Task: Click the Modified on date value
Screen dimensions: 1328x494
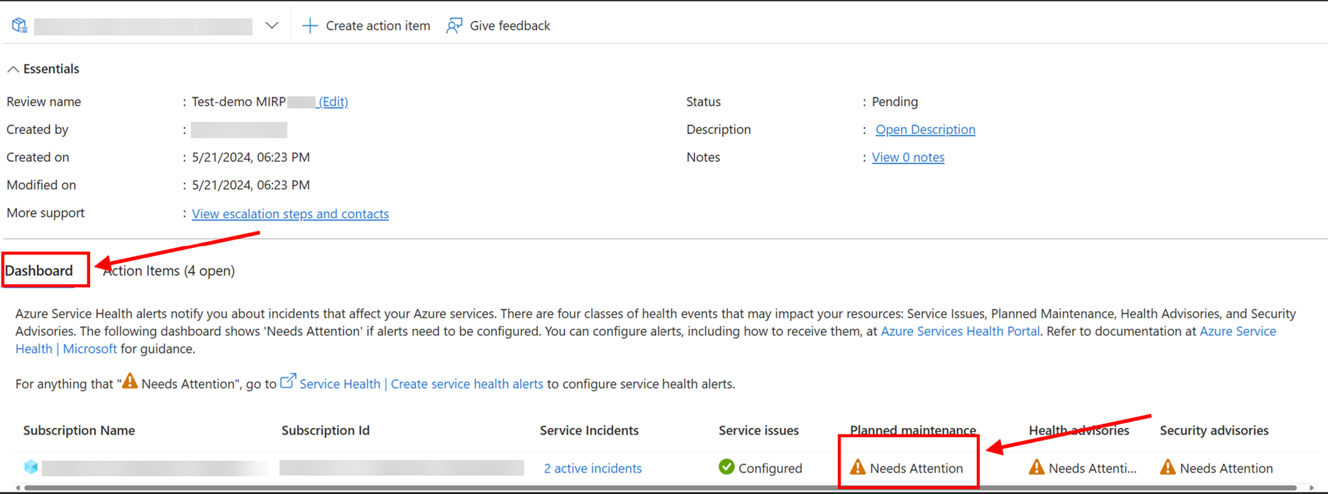Action: pyautogui.click(x=250, y=185)
